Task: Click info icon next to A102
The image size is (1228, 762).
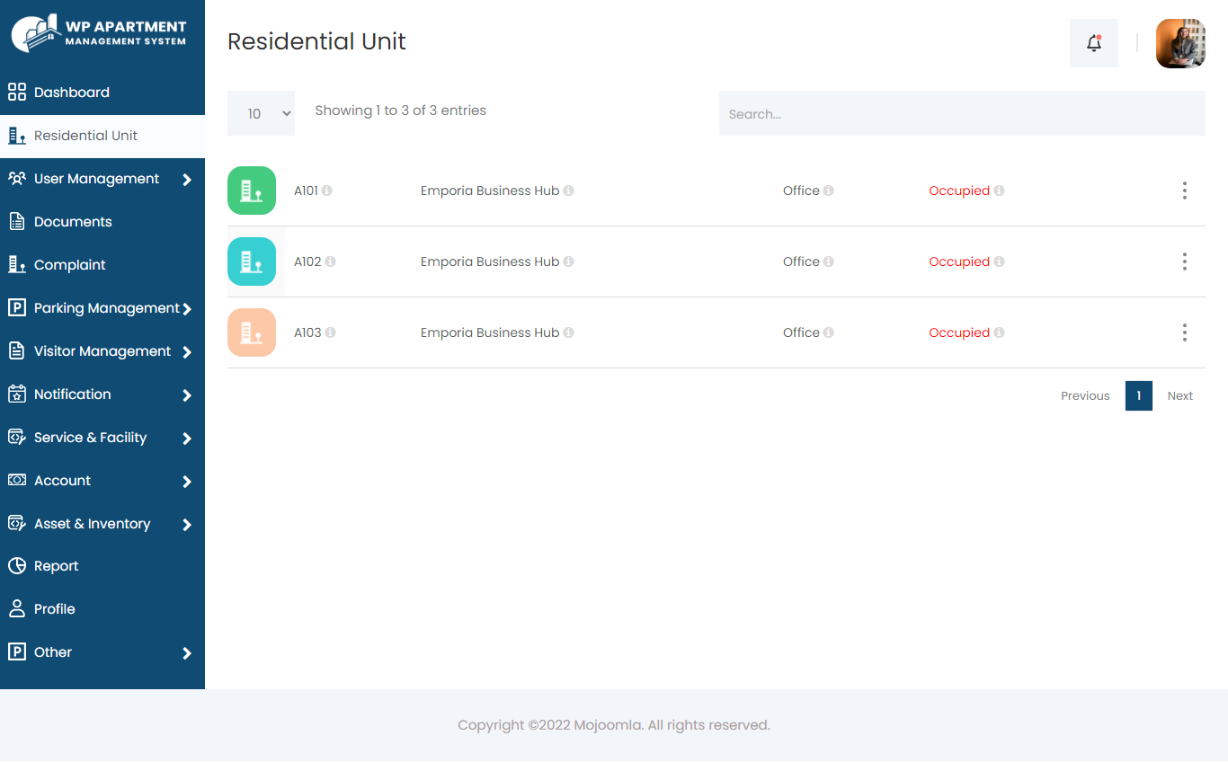Action: click(330, 261)
